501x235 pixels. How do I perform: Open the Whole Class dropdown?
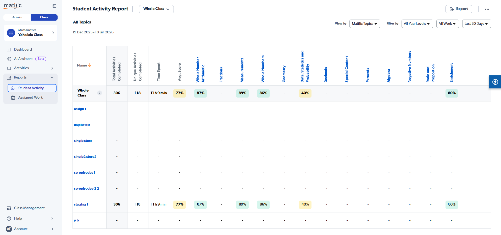click(x=156, y=9)
